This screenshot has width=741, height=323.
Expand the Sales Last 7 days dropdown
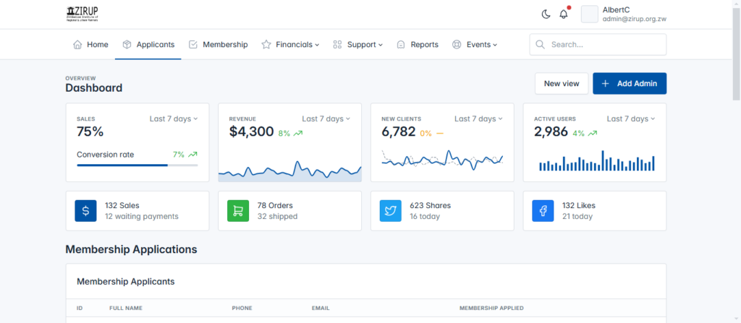pyautogui.click(x=174, y=119)
